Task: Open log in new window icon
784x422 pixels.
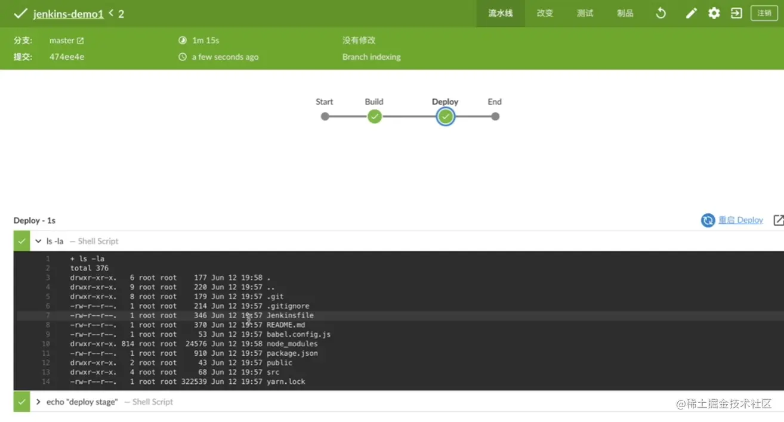Action: click(x=778, y=221)
